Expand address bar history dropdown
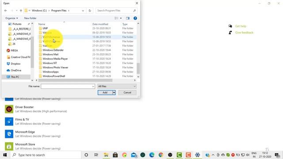This screenshot has height=159, width=283. (x=83, y=11)
